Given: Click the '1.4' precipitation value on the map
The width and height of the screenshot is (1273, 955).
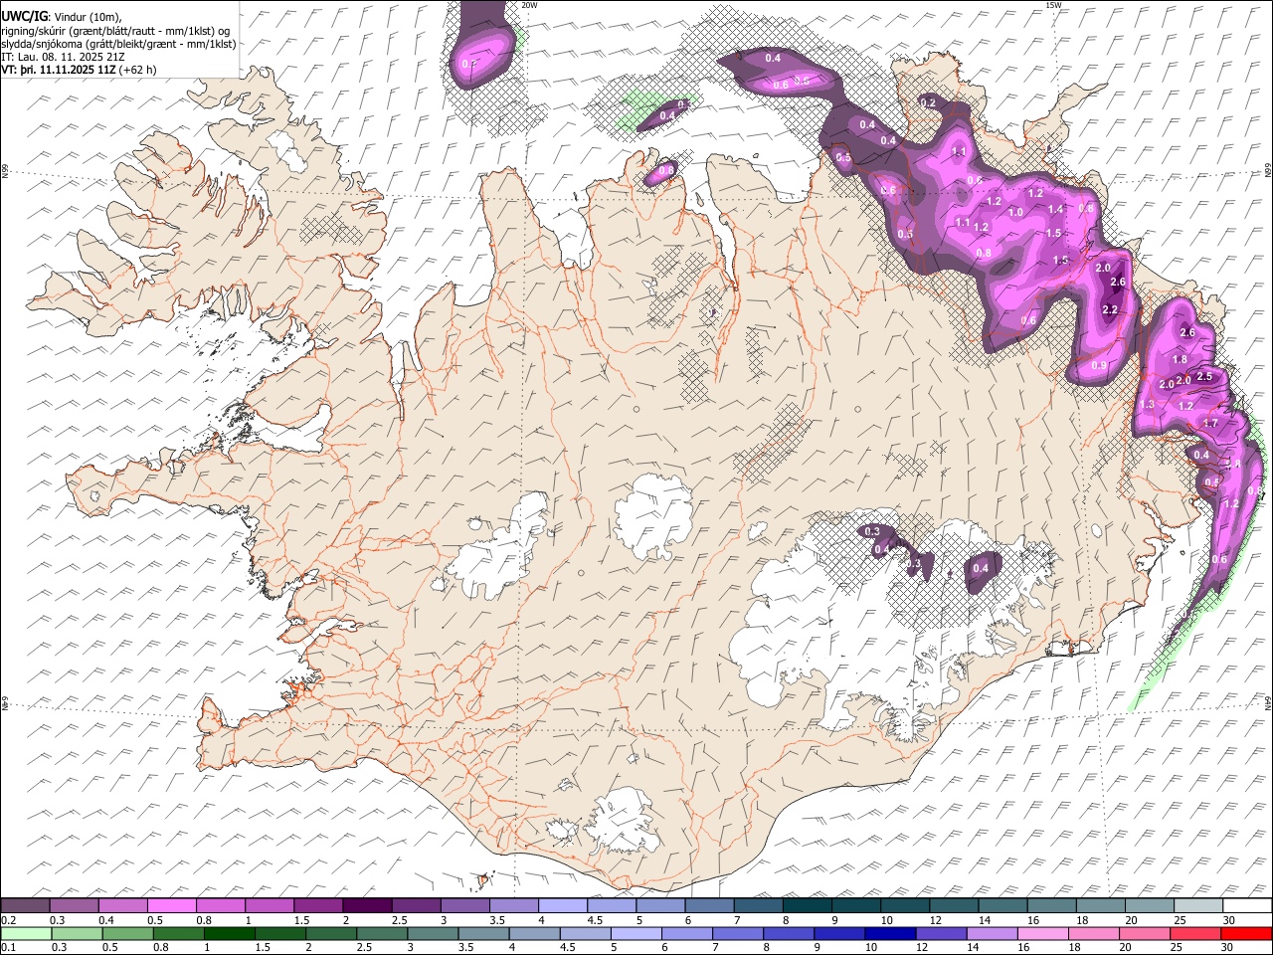Looking at the screenshot, I should pos(1056,209).
